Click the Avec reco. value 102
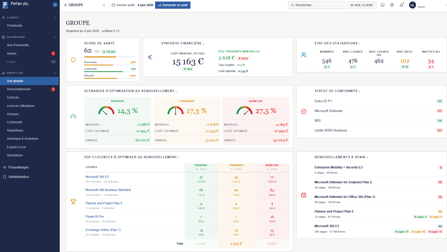Viewport: 447px width, 252px height. pos(405,61)
